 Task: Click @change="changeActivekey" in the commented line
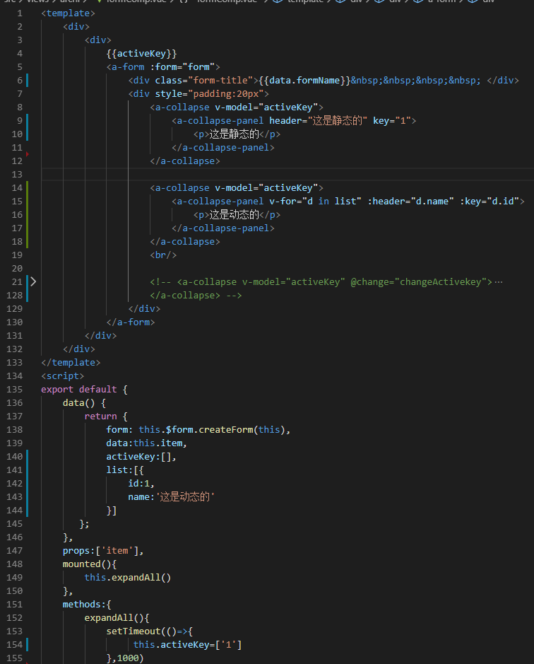tap(419, 282)
